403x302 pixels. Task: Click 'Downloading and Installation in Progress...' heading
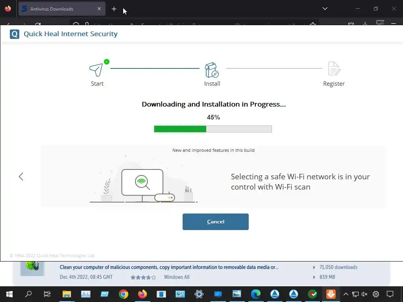(x=214, y=104)
